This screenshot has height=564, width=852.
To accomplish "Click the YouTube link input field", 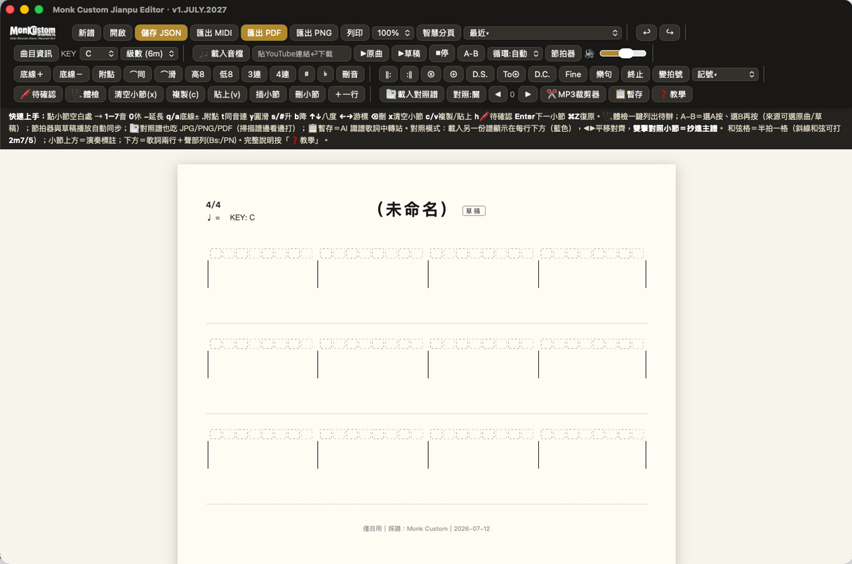I will click(x=302, y=53).
